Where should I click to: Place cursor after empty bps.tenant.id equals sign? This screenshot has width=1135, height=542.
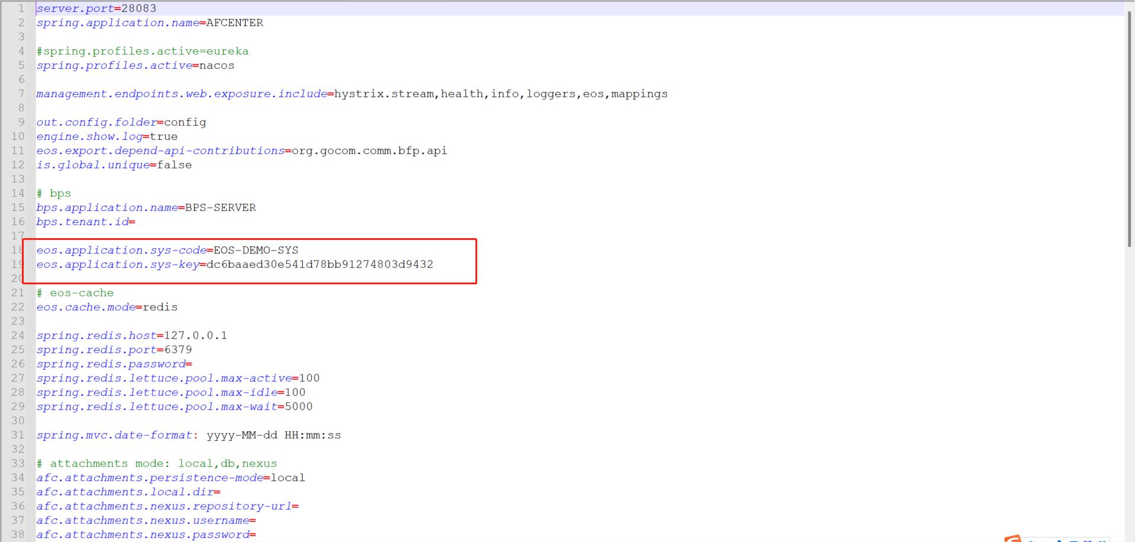click(x=136, y=222)
